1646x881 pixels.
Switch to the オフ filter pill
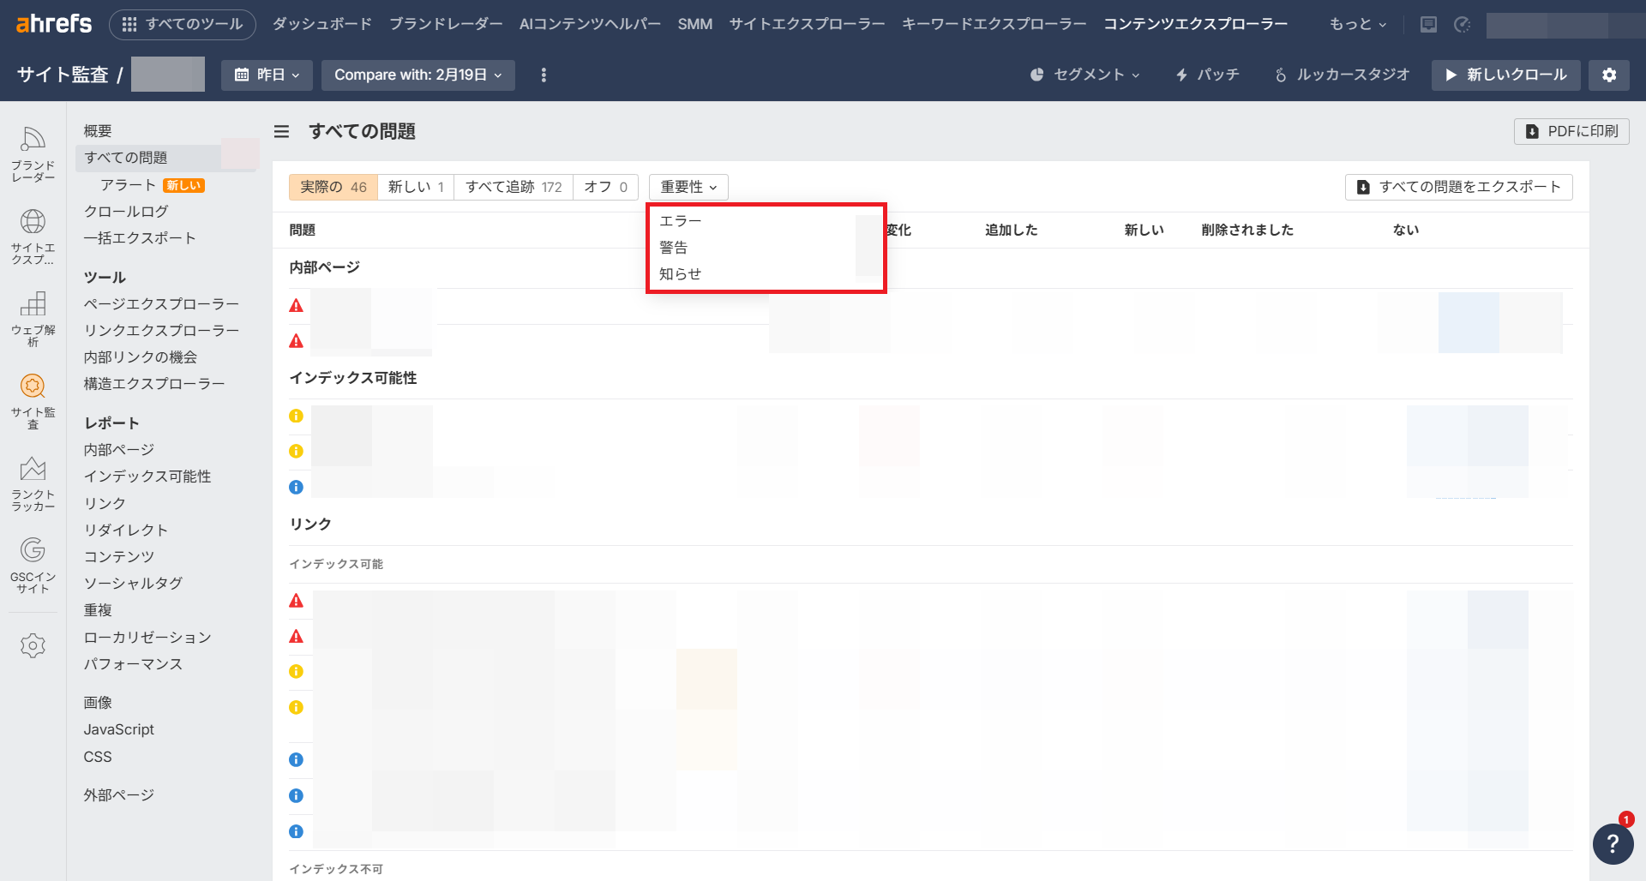604,187
